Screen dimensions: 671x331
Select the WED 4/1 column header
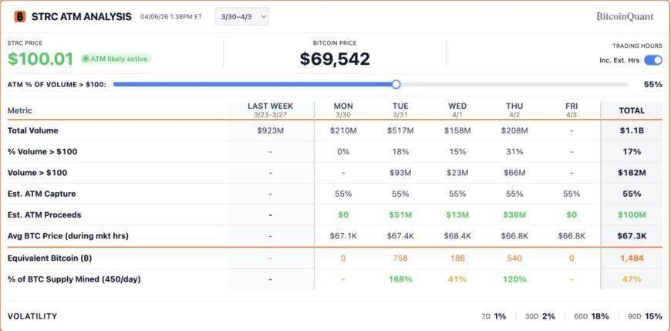coord(457,110)
